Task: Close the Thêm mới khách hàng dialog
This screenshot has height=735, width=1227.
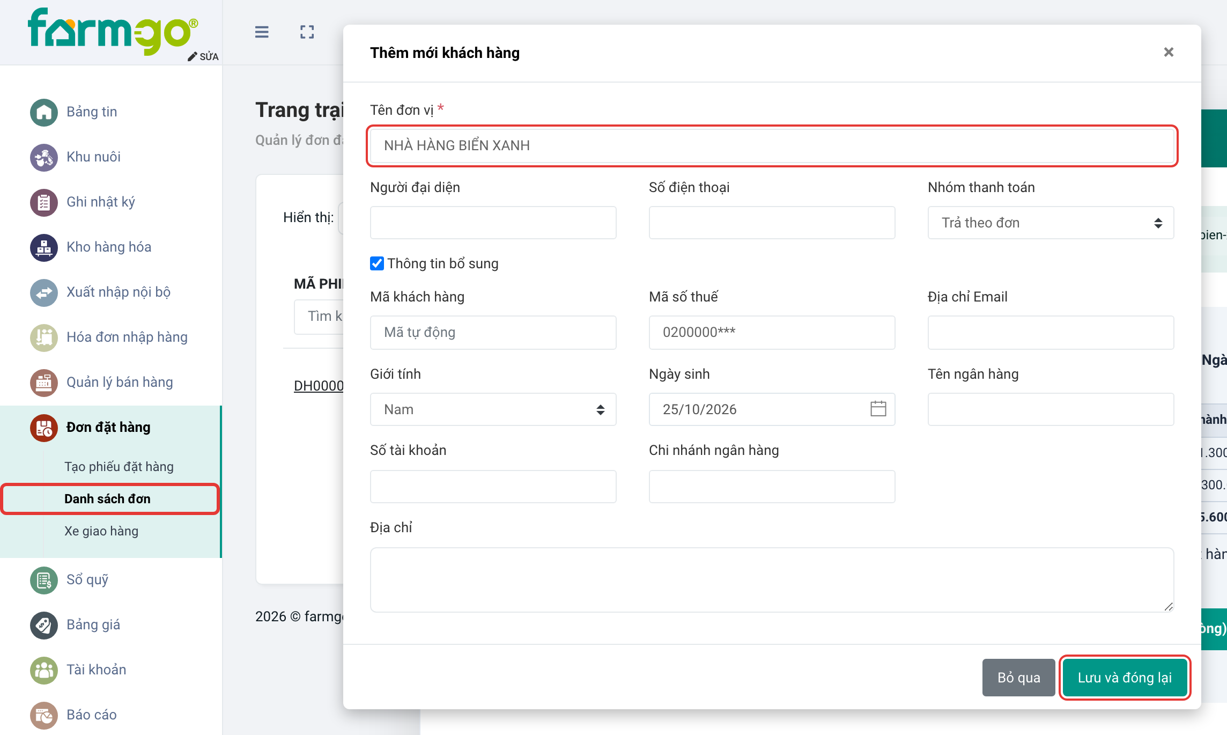Action: point(1169,52)
